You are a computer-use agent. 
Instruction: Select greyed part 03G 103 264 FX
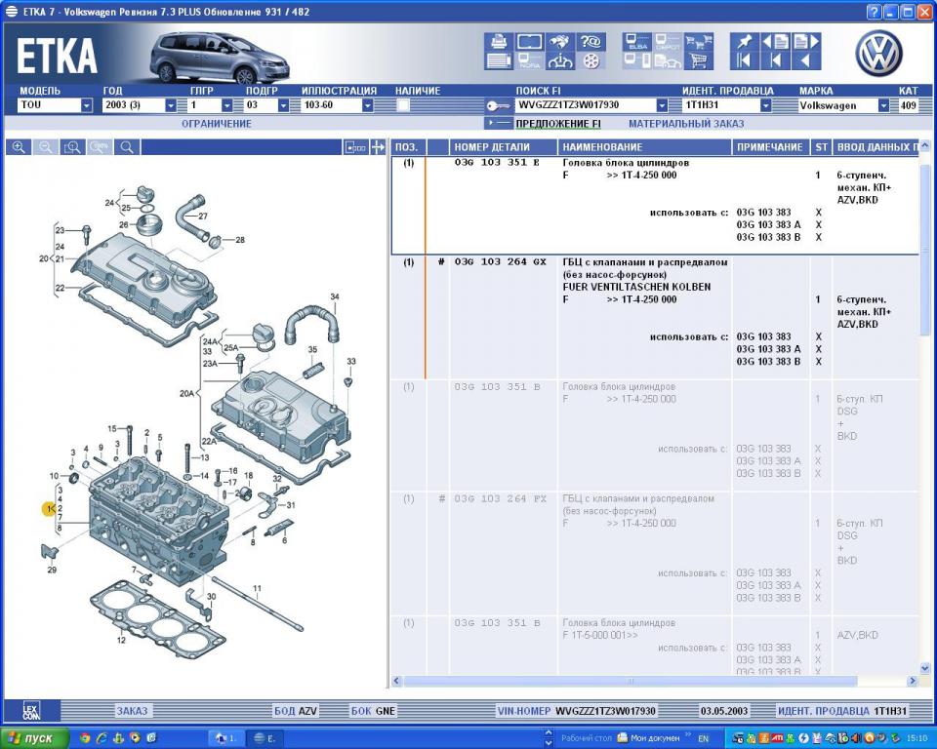500,498
